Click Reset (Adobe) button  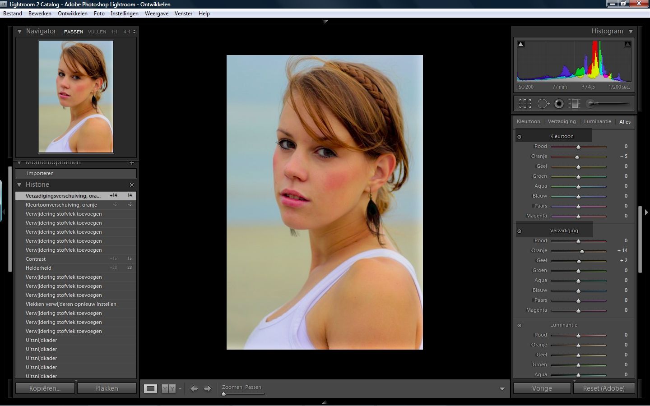(604, 388)
